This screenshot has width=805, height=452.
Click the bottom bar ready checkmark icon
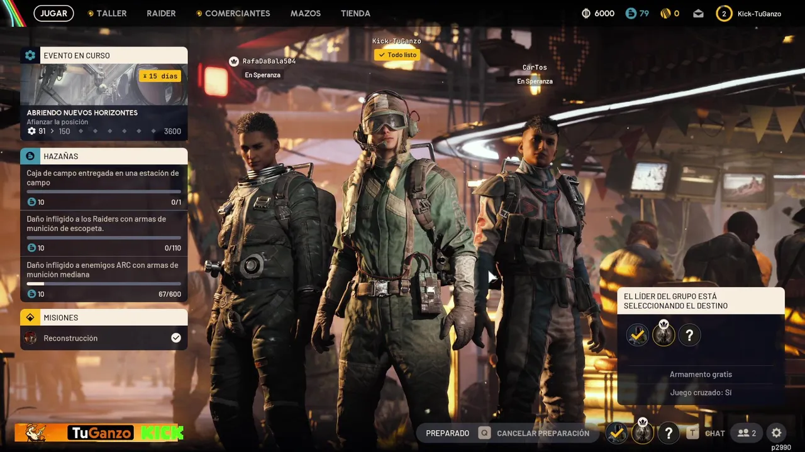pyautogui.click(x=616, y=433)
